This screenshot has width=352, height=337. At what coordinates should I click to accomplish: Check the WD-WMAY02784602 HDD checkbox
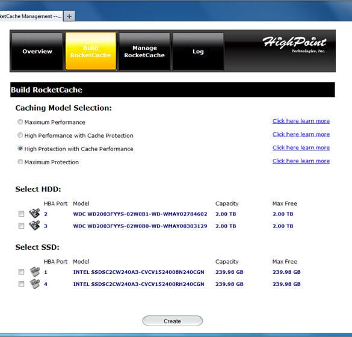[21, 214]
